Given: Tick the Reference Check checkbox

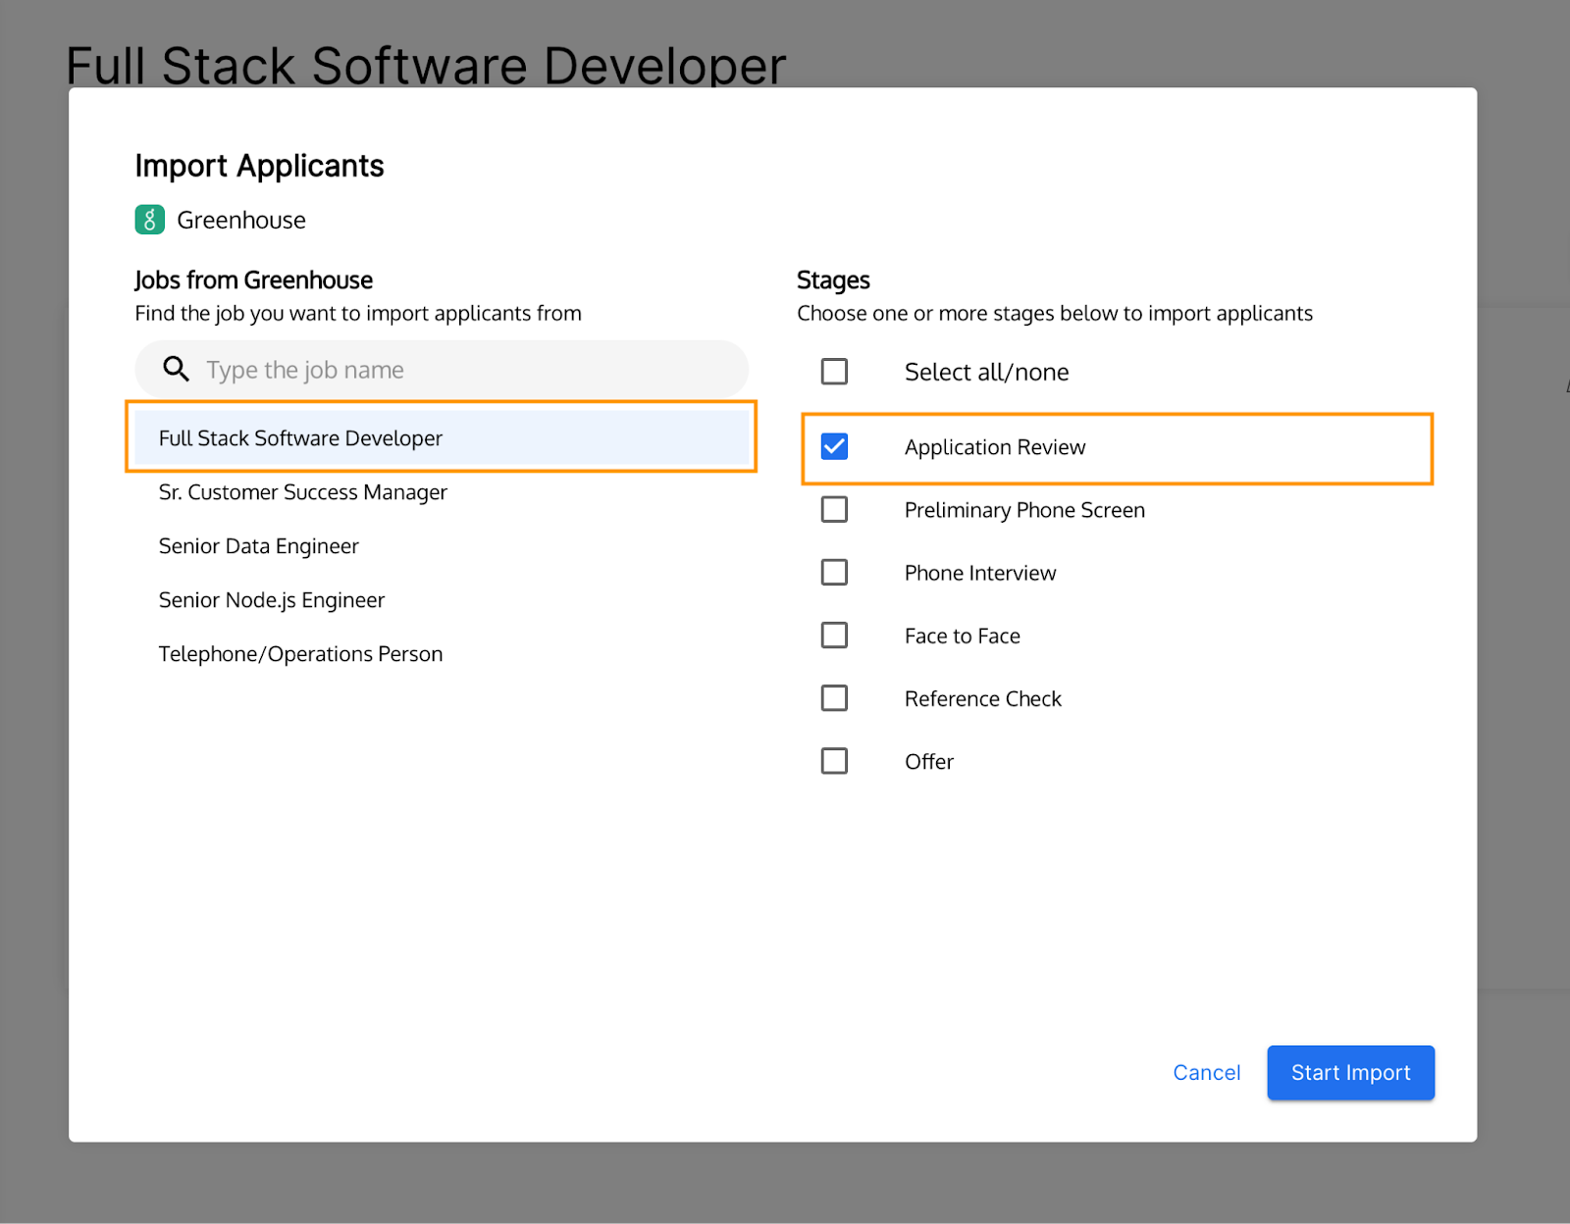Looking at the screenshot, I should click(834, 697).
